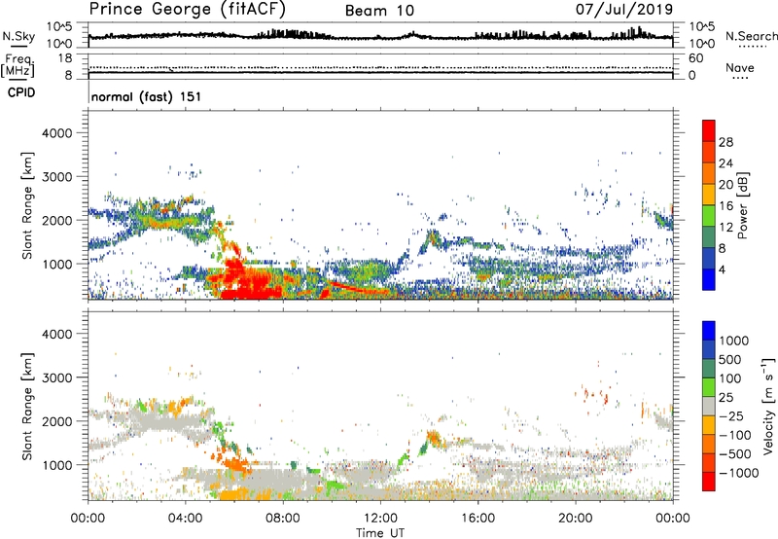The image size is (778, 539).
Task: Pick the red top segment of power colorbar
Action: pyautogui.click(x=709, y=131)
